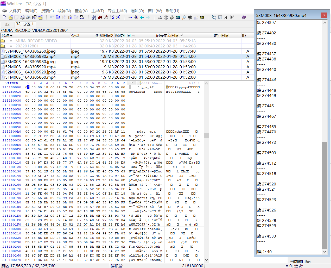Click the purple Help book icon
Screen dimensions: 331x268
244,17
